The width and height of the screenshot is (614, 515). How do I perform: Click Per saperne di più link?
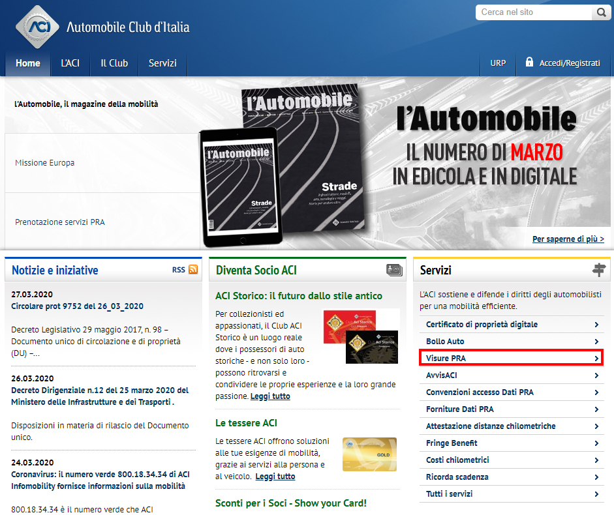pos(568,239)
